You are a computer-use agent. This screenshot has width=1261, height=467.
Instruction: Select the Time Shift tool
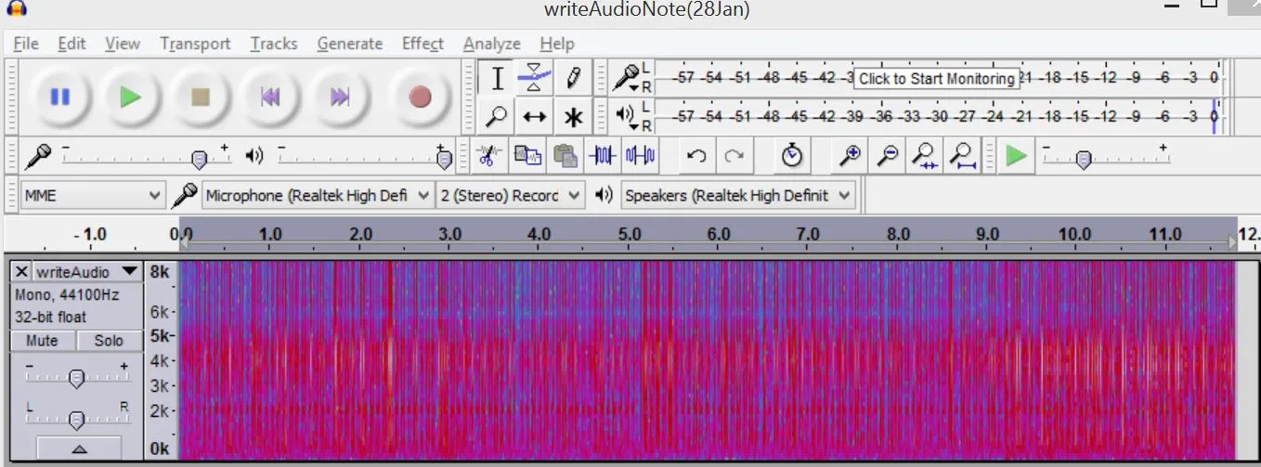pyautogui.click(x=534, y=117)
